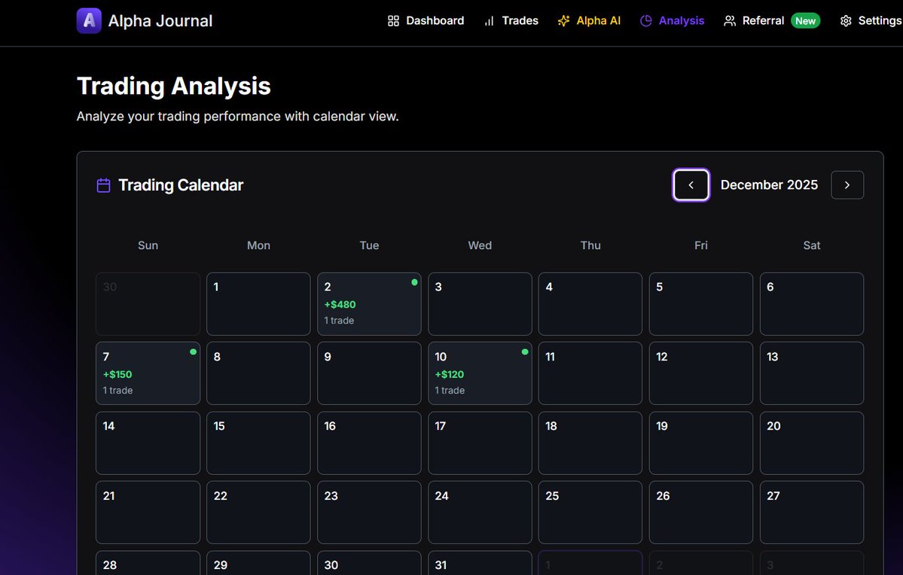Select December 18 calendar cell
The image size is (903, 575).
click(590, 443)
